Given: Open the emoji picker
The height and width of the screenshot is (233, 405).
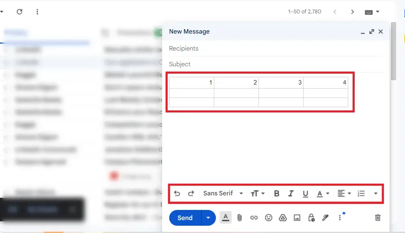Looking at the screenshot, I should click(x=269, y=218).
